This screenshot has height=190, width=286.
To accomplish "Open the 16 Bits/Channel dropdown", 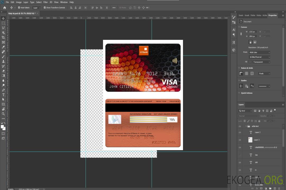I will click(x=259, y=57).
